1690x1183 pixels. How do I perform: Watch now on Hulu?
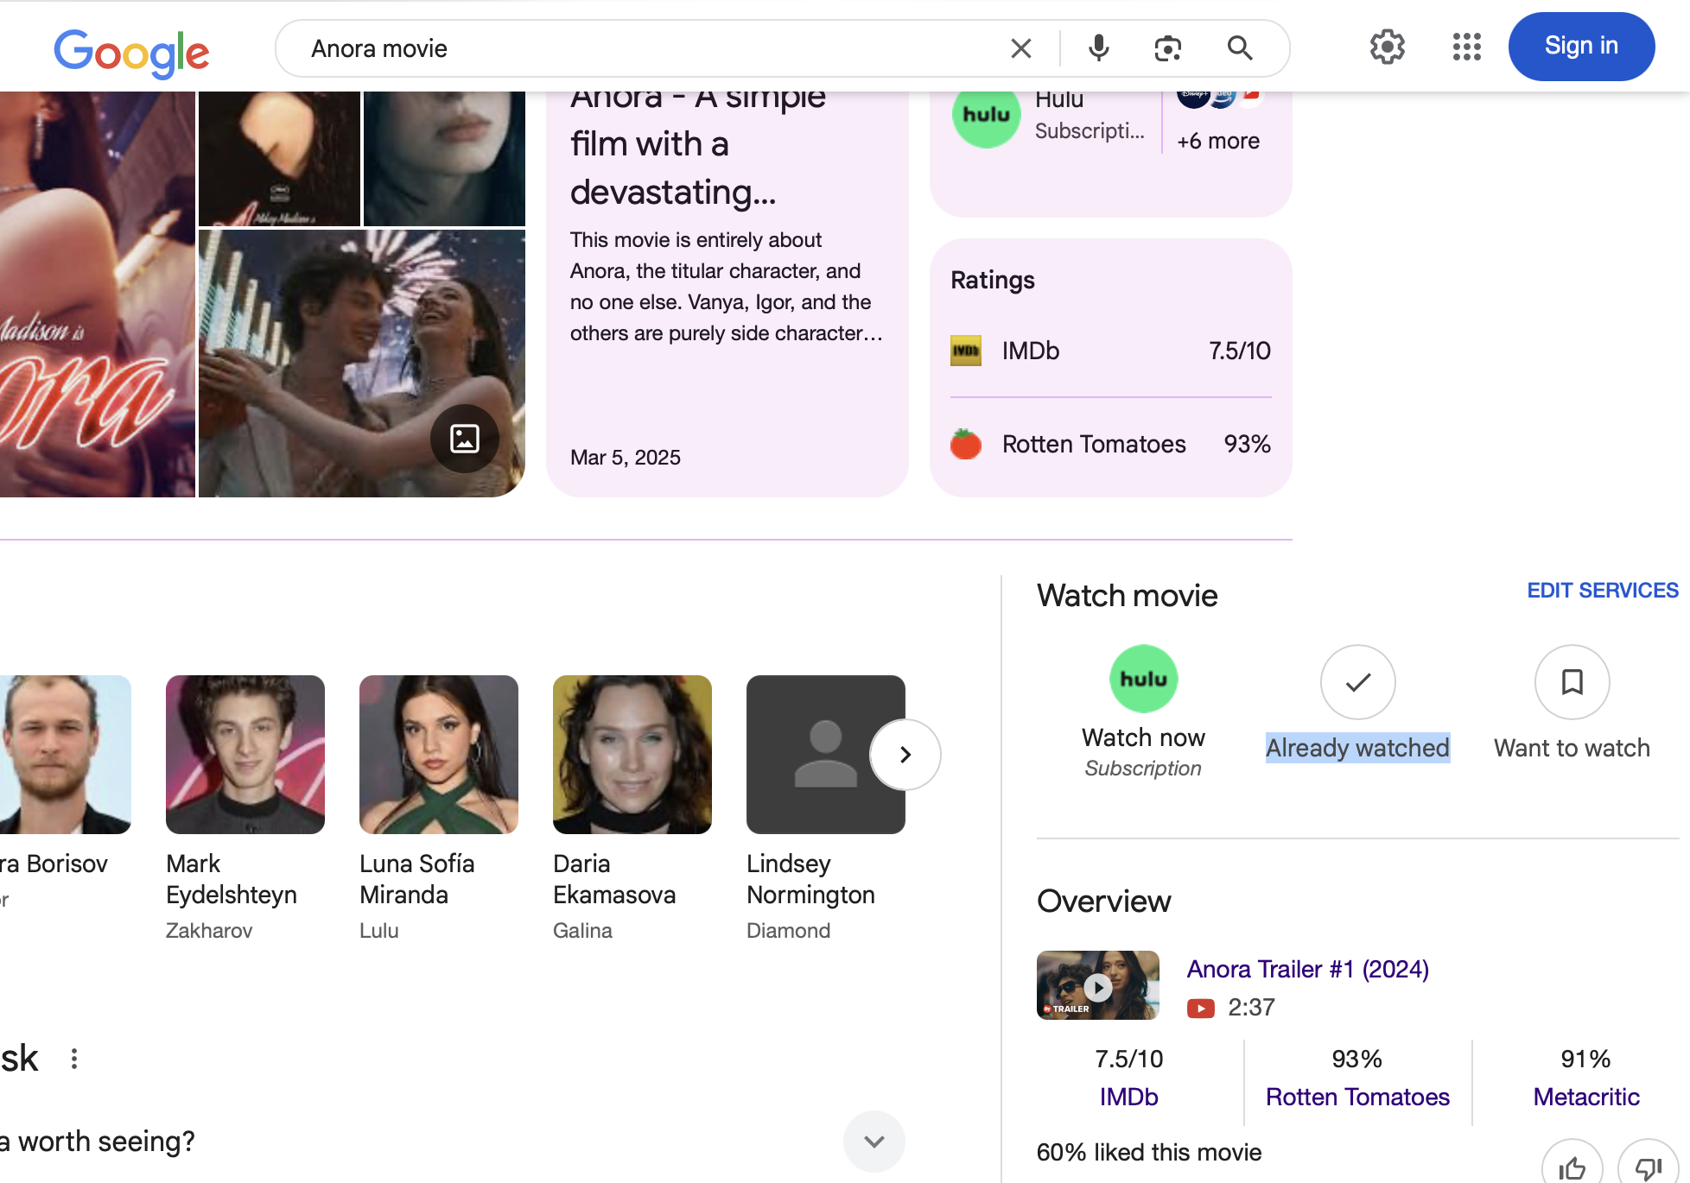(1143, 712)
